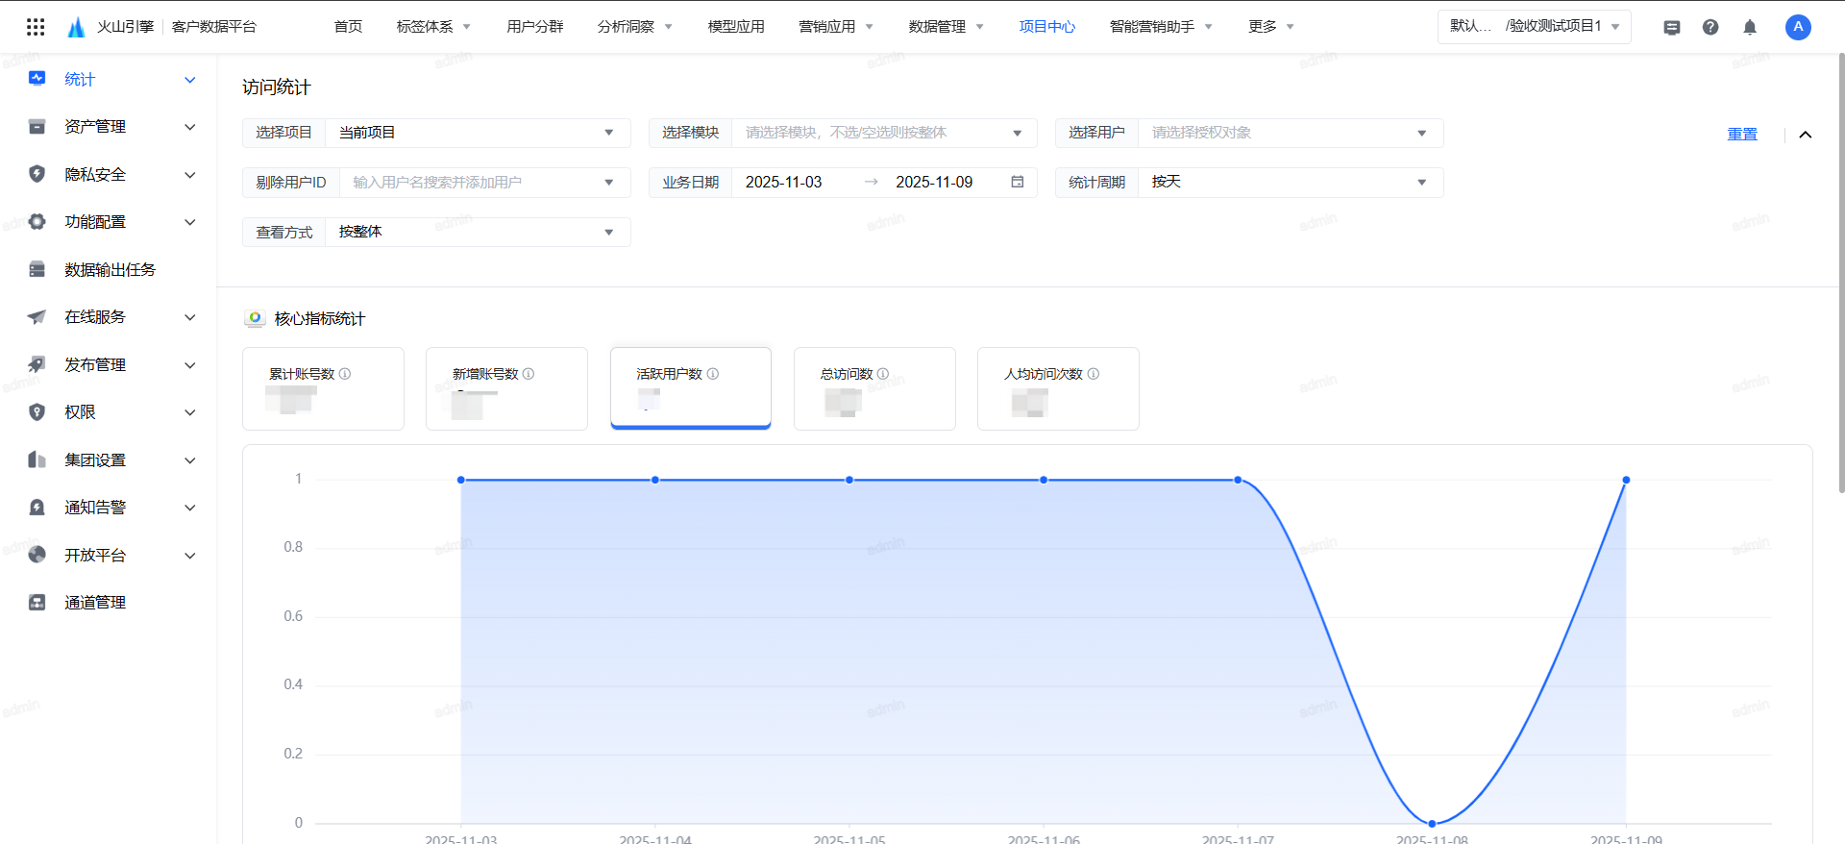Screen dimensions: 1845x844
Task: Click the info icon beside 活跃用户数
Action: tap(713, 374)
